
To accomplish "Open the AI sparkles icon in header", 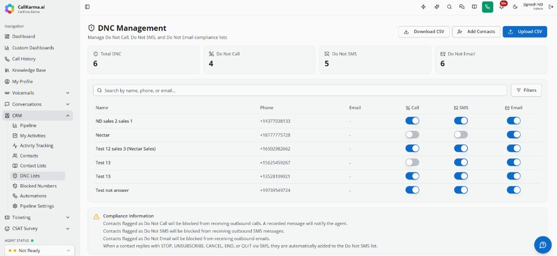I will point(437,7).
